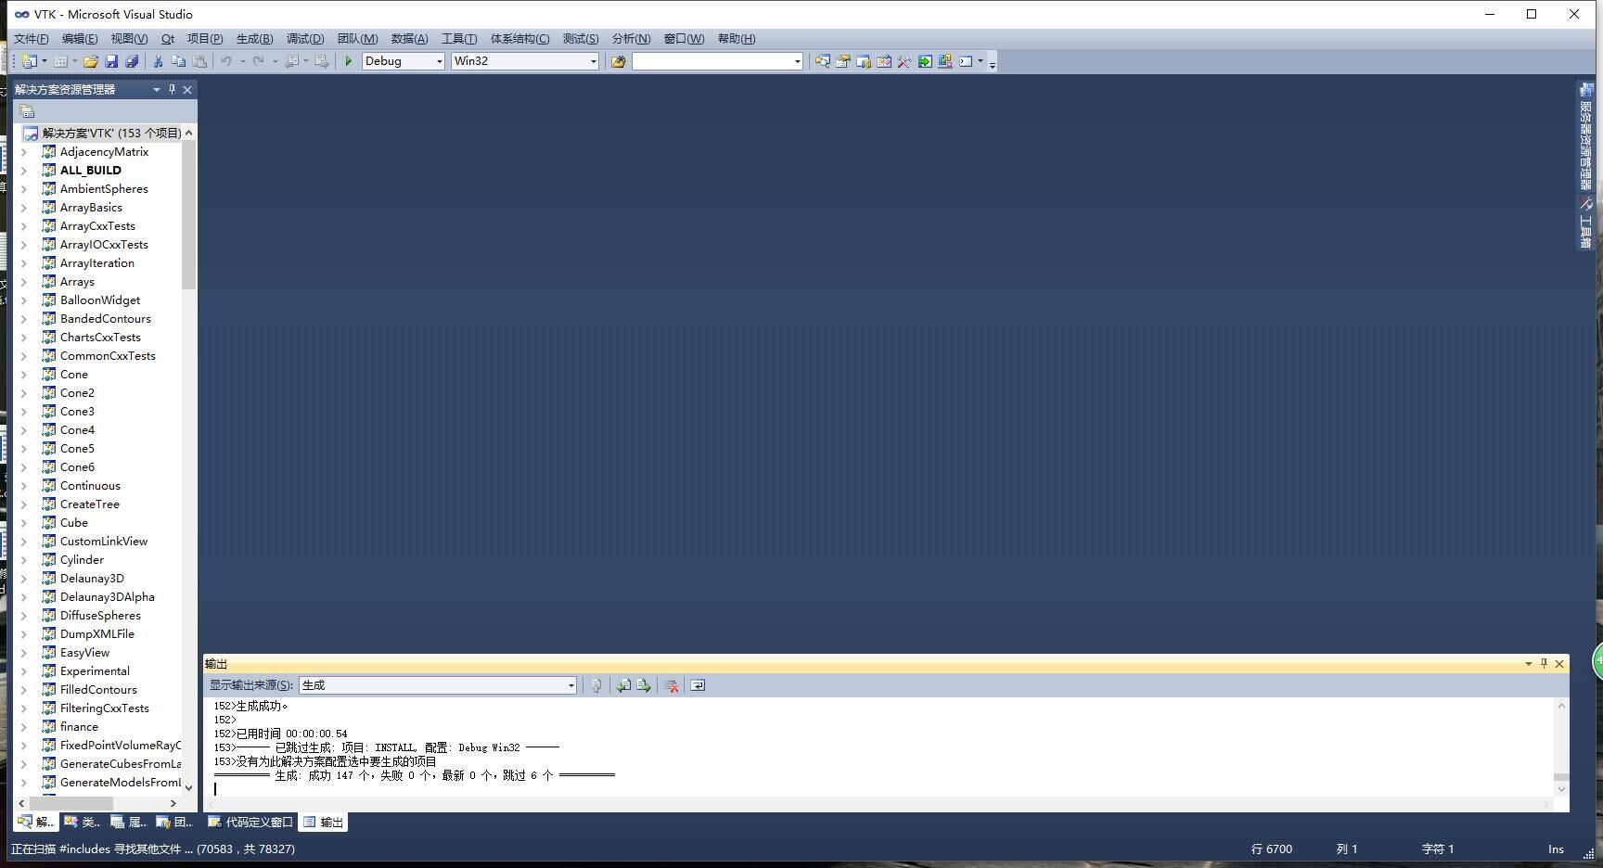Open the Debug configuration dropdown
The width and height of the screenshot is (1603, 868).
[440, 61]
